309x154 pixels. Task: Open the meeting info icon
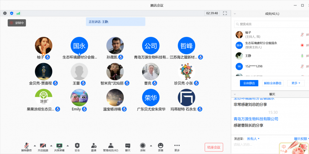coord(5,13)
